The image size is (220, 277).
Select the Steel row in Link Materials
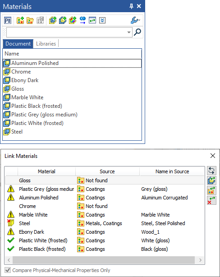point(105,223)
